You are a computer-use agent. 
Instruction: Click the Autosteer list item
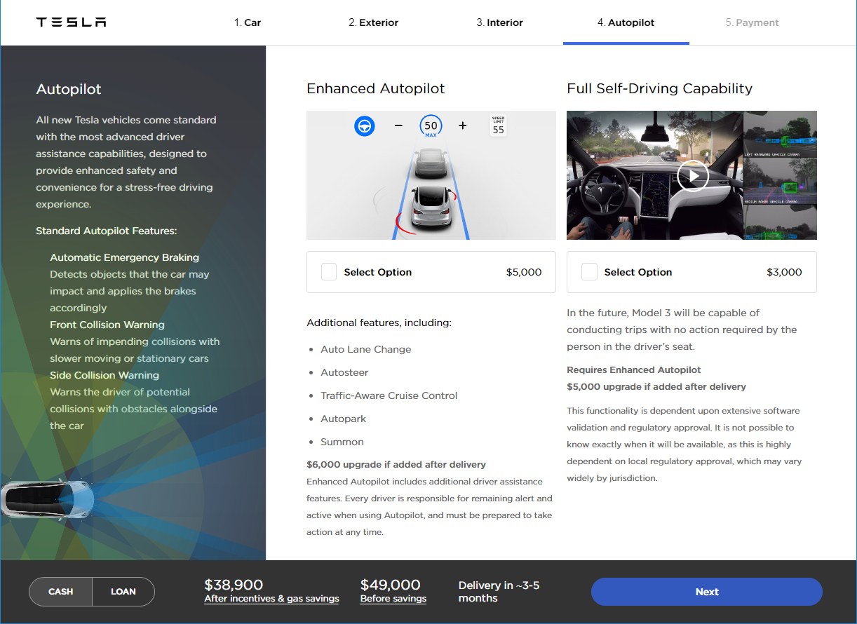coord(344,372)
